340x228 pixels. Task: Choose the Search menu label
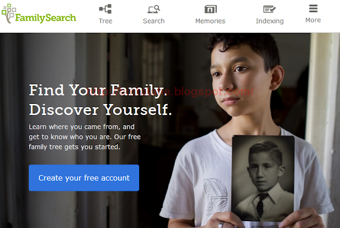154,21
